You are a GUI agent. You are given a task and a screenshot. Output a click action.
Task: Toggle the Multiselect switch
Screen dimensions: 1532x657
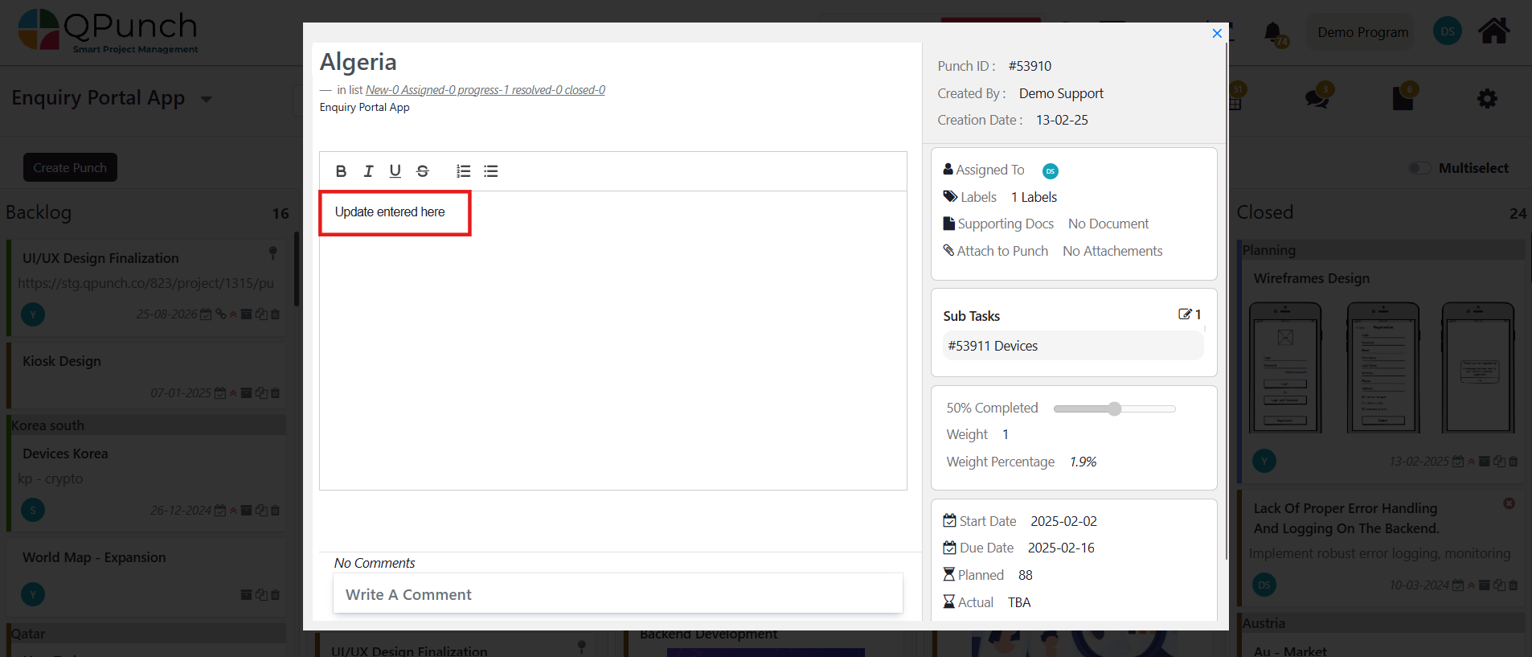point(1419,168)
